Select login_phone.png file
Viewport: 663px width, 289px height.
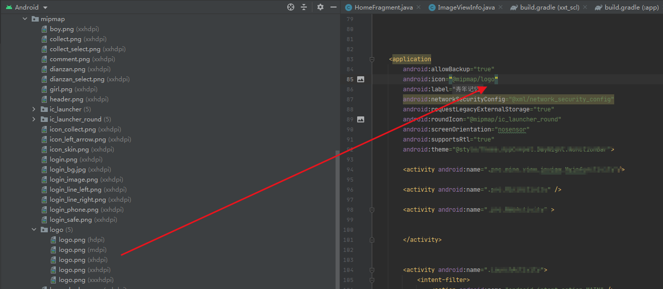coord(87,210)
